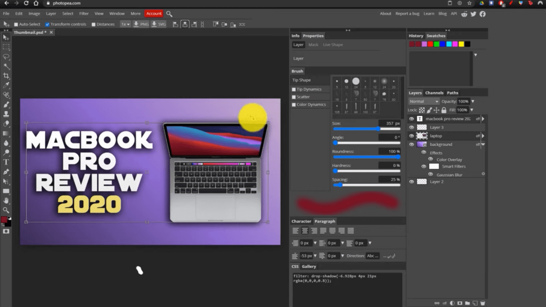Screen dimensions: 546x307
Task: Uncheck Transform controls checkbox
Action: click(47, 24)
